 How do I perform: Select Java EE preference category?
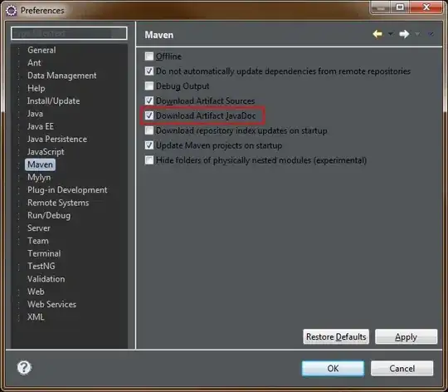pyautogui.click(x=41, y=126)
